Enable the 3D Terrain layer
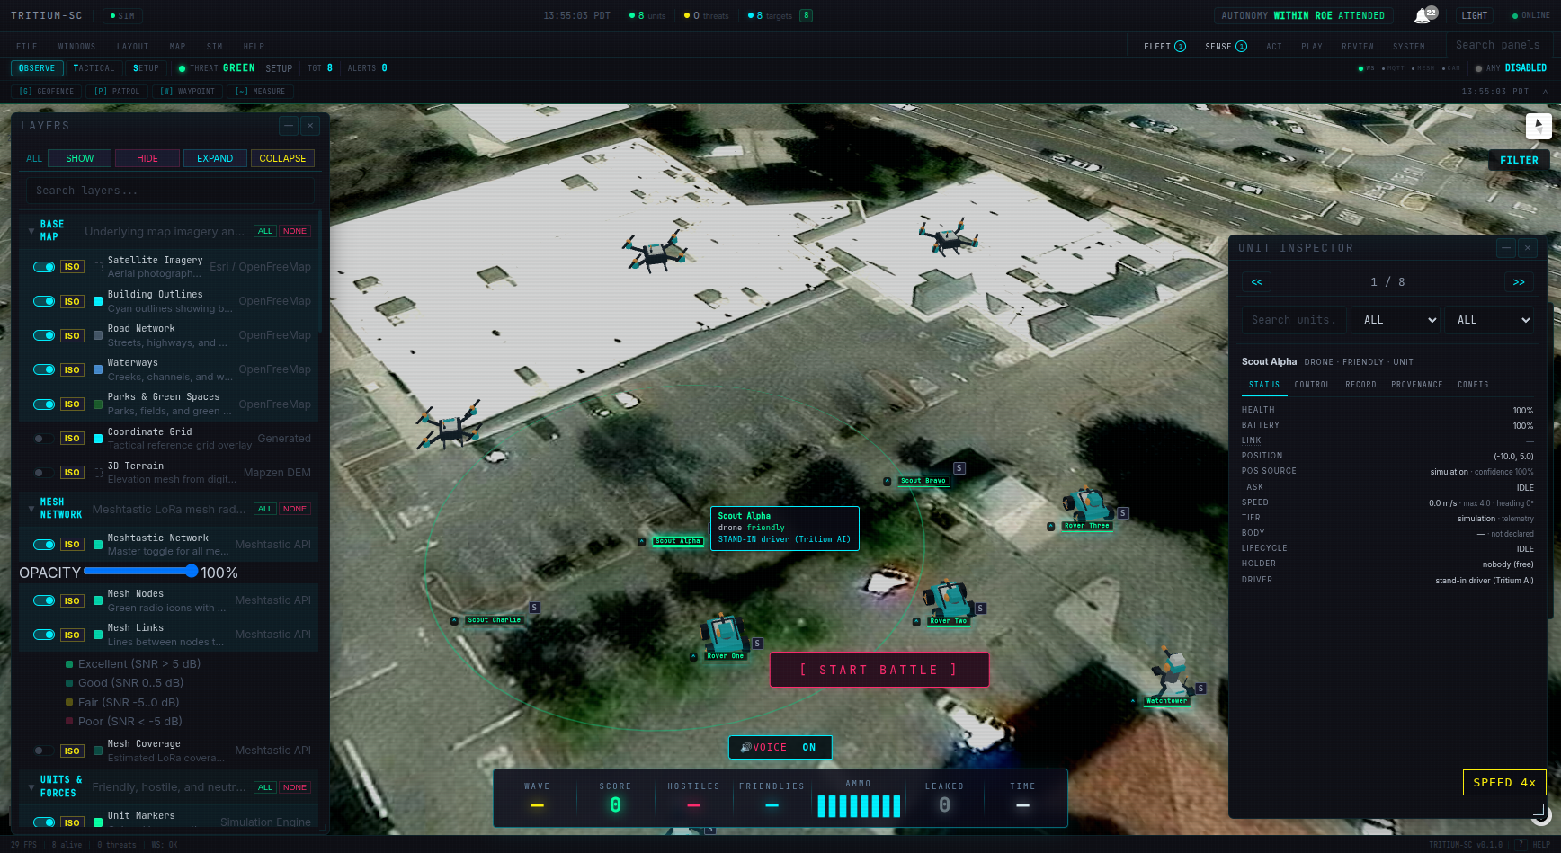This screenshot has width=1561, height=853. [x=44, y=473]
